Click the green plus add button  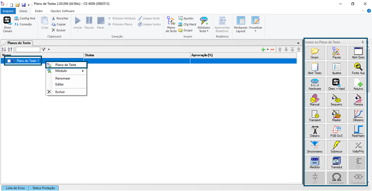263,49
